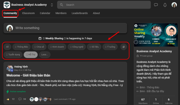Focus the Search input field

104,5
